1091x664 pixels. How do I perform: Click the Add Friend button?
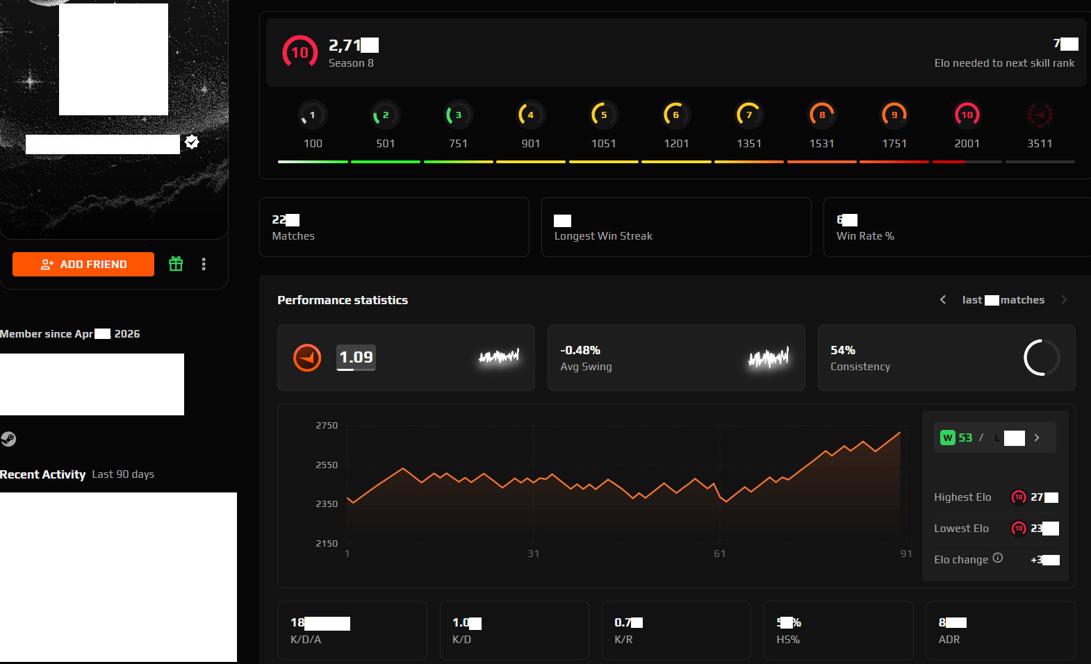tap(83, 264)
